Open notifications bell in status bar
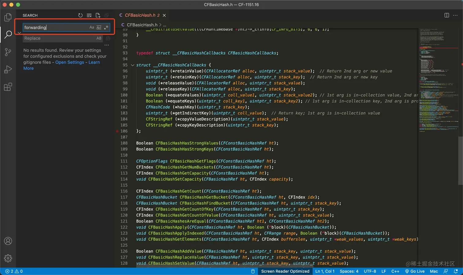Screen dimensions: 463x275 456,271
